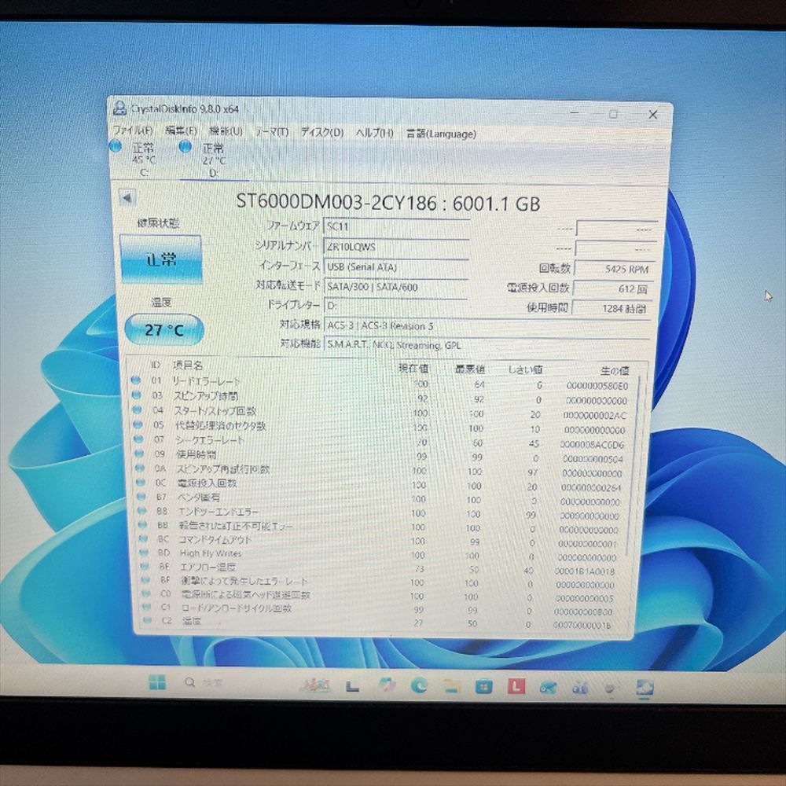The width and height of the screenshot is (786, 786).
Task: Click the status dot for row BC コマンドタイムアウト
Action: tap(145, 539)
